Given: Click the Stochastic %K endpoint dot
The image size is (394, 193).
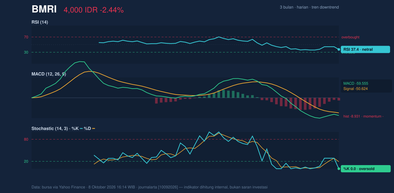Looking at the screenshot, I should click(339, 169).
